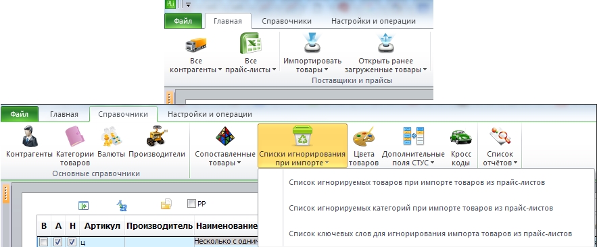This screenshot has height=247, width=597.
Task: Open the Контрагенты reference icon
Action: tap(29, 136)
